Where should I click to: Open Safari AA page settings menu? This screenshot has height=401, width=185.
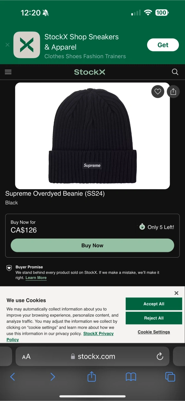click(26, 356)
